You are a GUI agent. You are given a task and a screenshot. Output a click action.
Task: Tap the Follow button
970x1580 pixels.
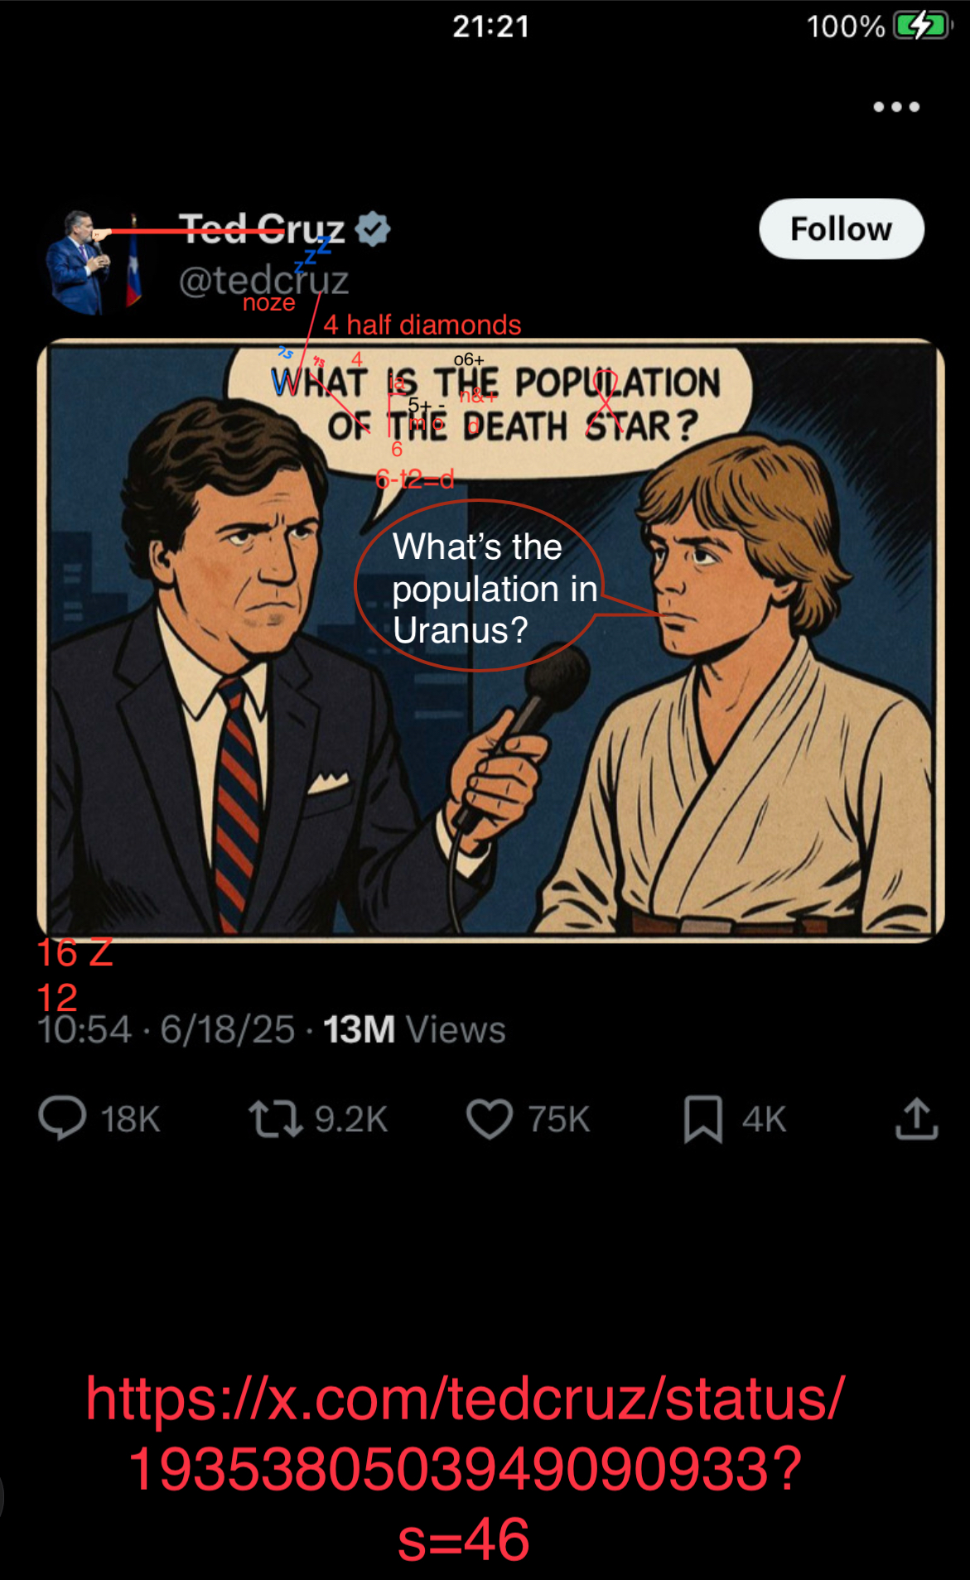[x=842, y=229]
